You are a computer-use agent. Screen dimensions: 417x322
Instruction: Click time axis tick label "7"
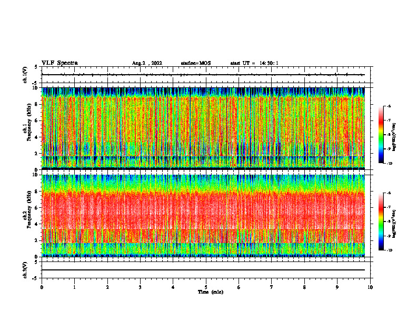272,287
